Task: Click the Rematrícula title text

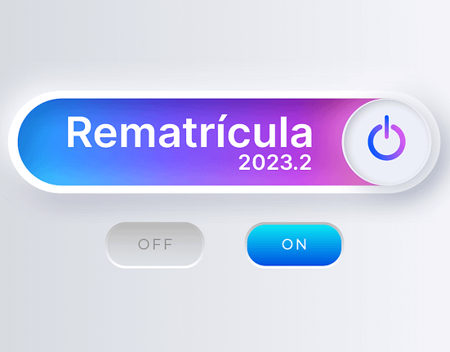Action: (x=189, y=132)
